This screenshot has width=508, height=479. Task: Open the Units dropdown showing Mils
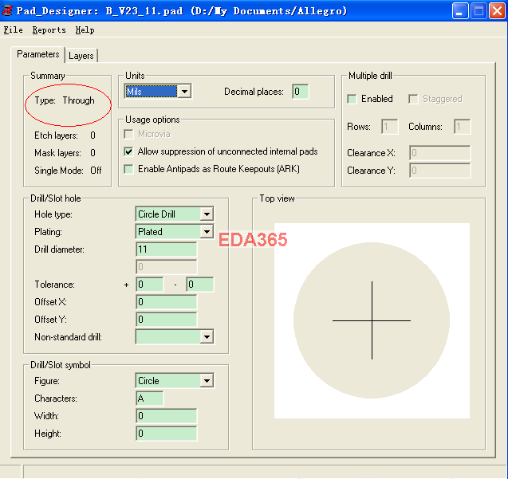(158, 92)
